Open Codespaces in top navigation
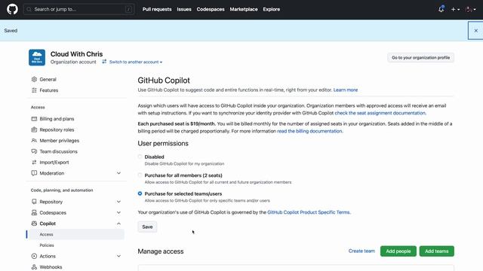The image size is (483, 271). tap(211, 9)
